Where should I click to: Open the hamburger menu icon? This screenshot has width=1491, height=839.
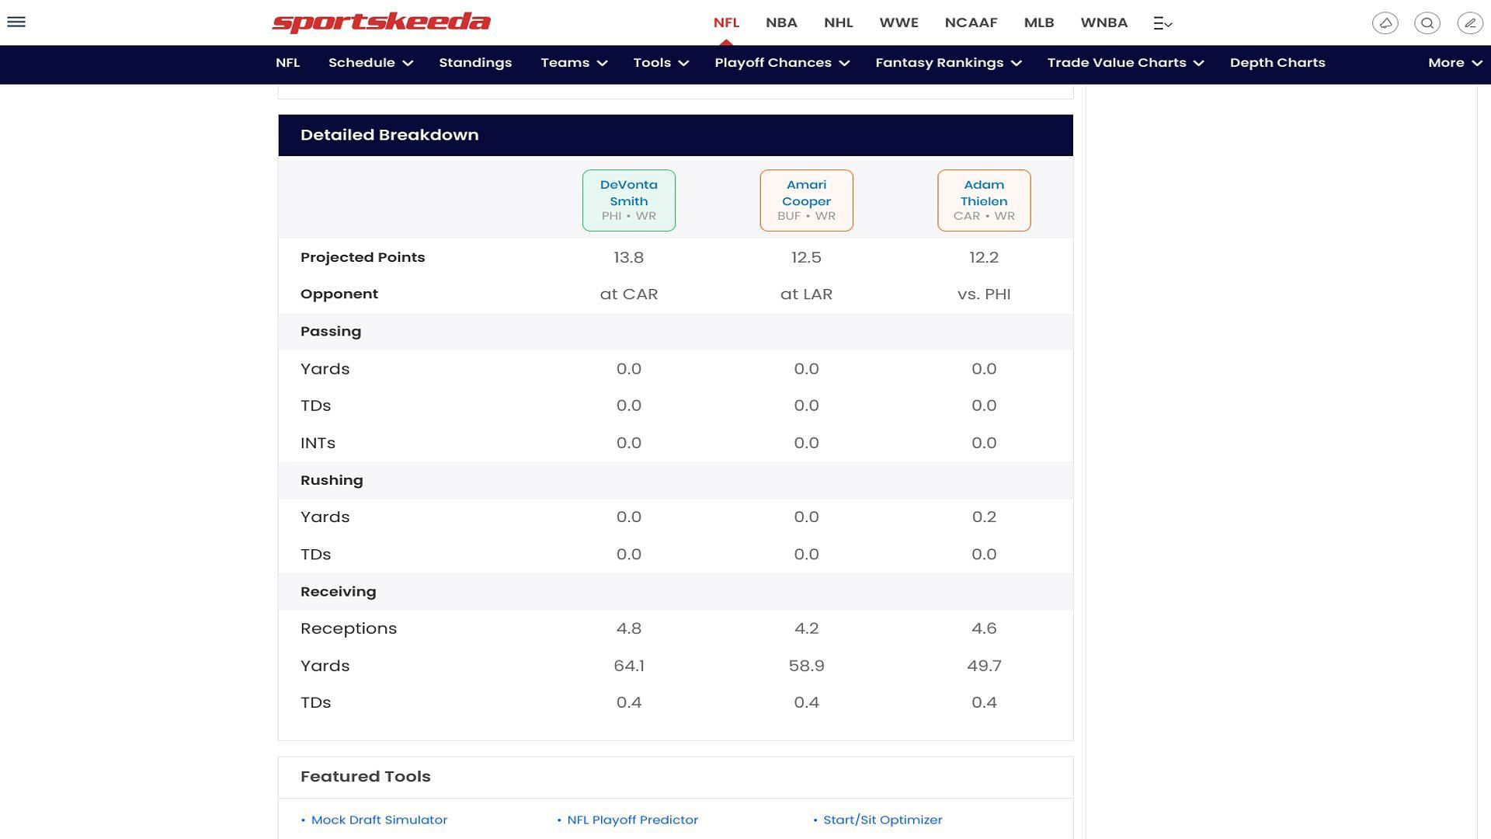point(16,22)
